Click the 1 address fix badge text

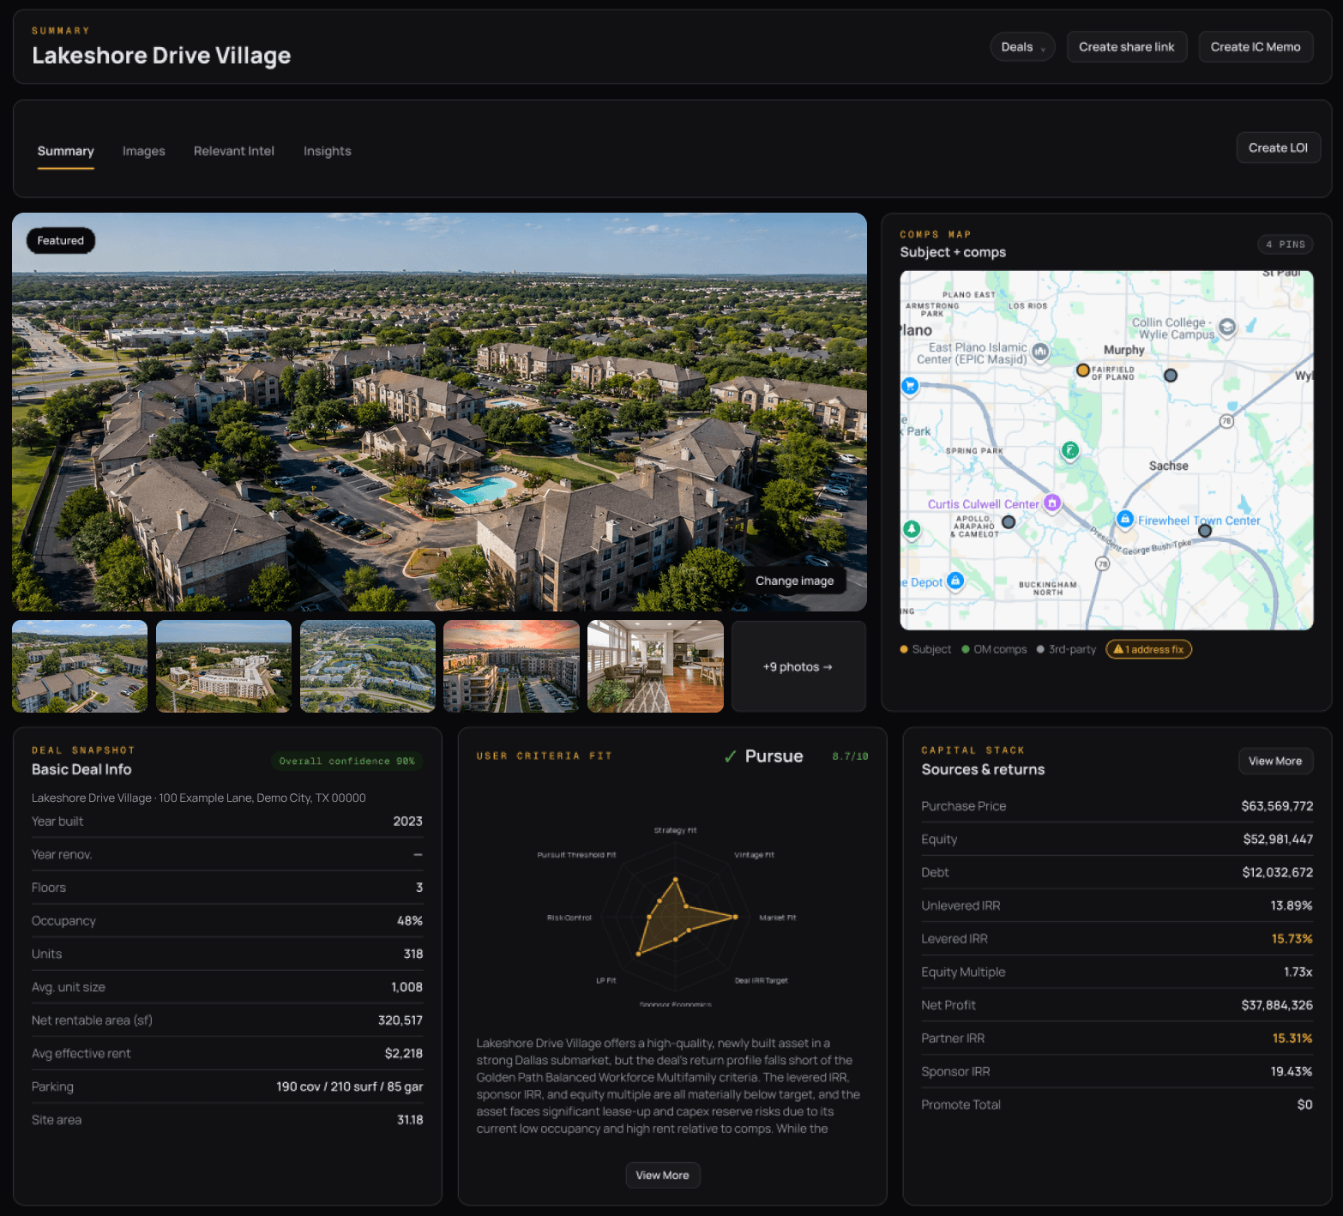coord(1154,649)
